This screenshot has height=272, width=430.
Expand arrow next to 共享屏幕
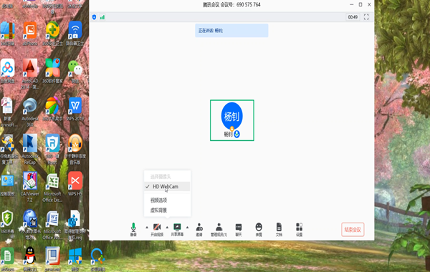coord(187,228)
